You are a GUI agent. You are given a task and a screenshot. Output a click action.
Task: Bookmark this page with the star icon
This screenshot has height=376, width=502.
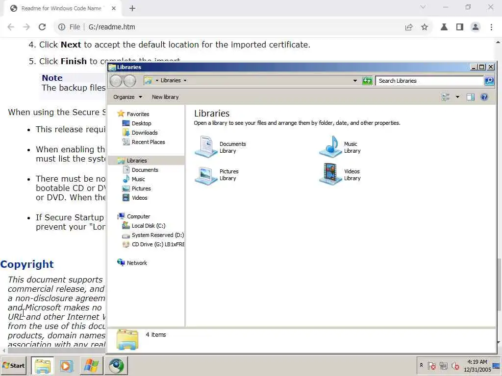425,27
